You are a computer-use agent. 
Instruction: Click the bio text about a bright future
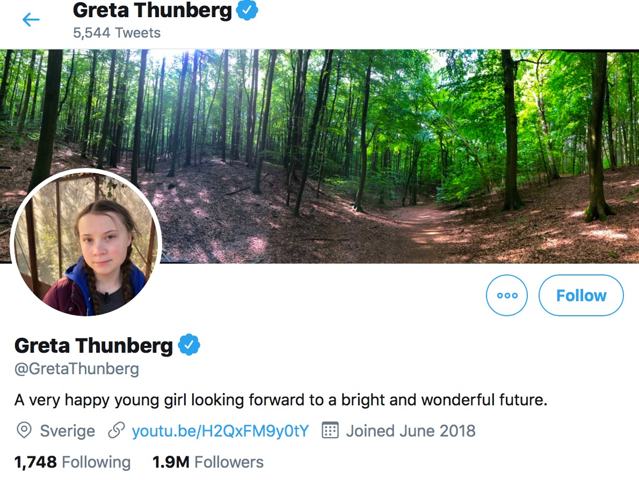point(280,400)
